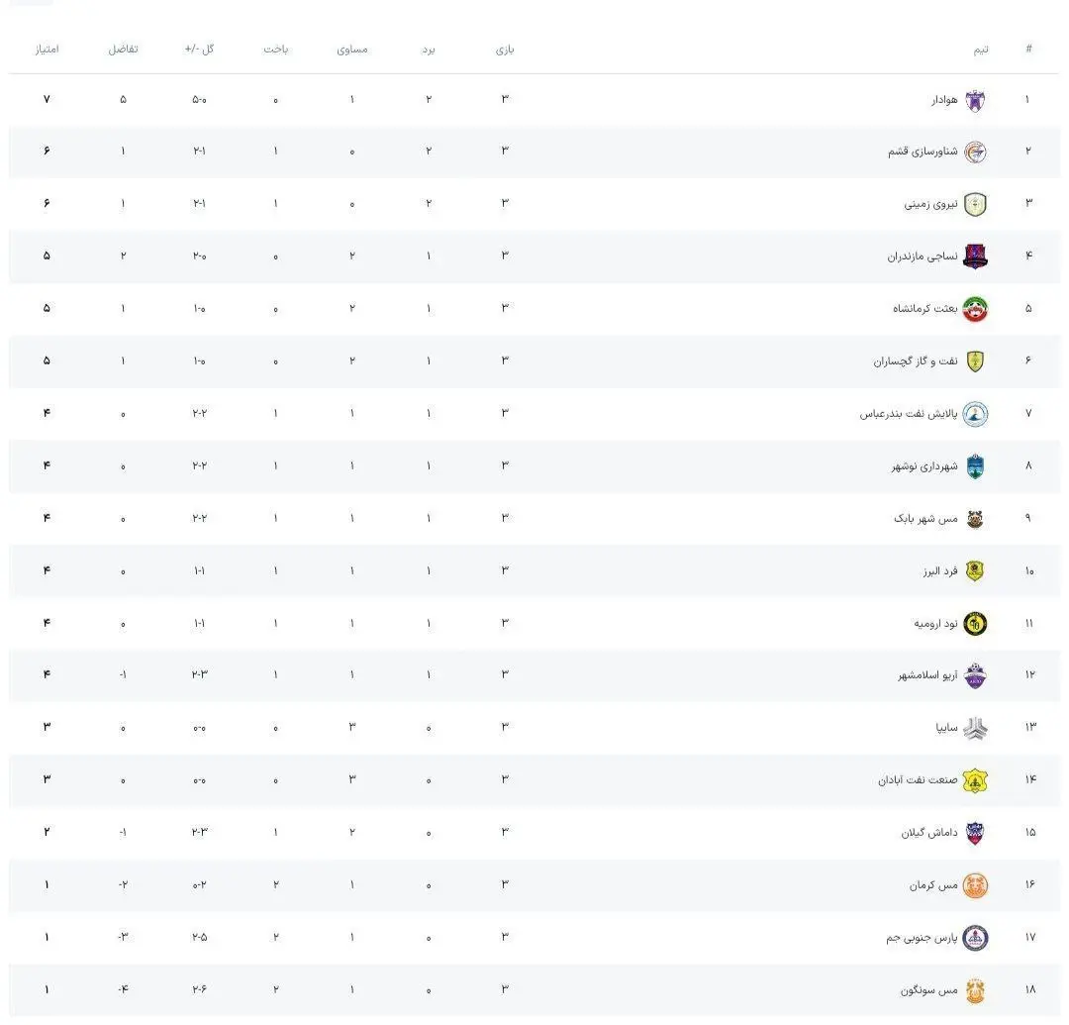Sort the table by امتیاز column header
1069x1025 pixels.
48,50
